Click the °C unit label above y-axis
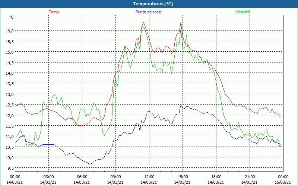 pyautogui.click(x=11, y=17)
